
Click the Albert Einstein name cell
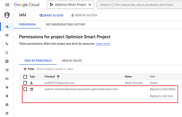pos(134,83)
